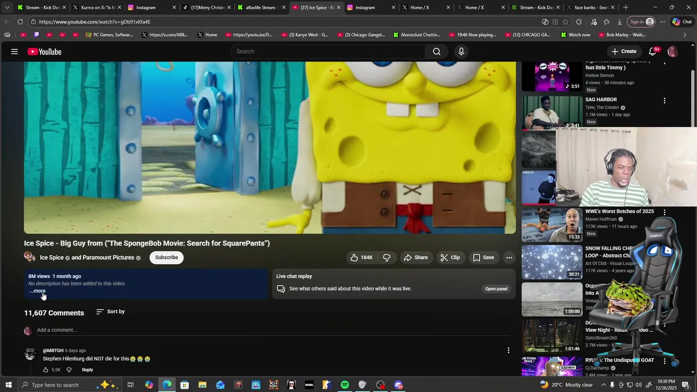
Task: Switch to the first Stream - Kick Dashboard tab
Action: [41, 8]
